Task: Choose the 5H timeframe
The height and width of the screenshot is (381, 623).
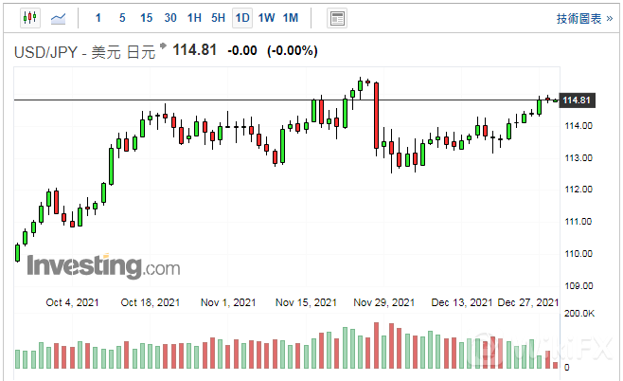Action: tap(218, 18)
